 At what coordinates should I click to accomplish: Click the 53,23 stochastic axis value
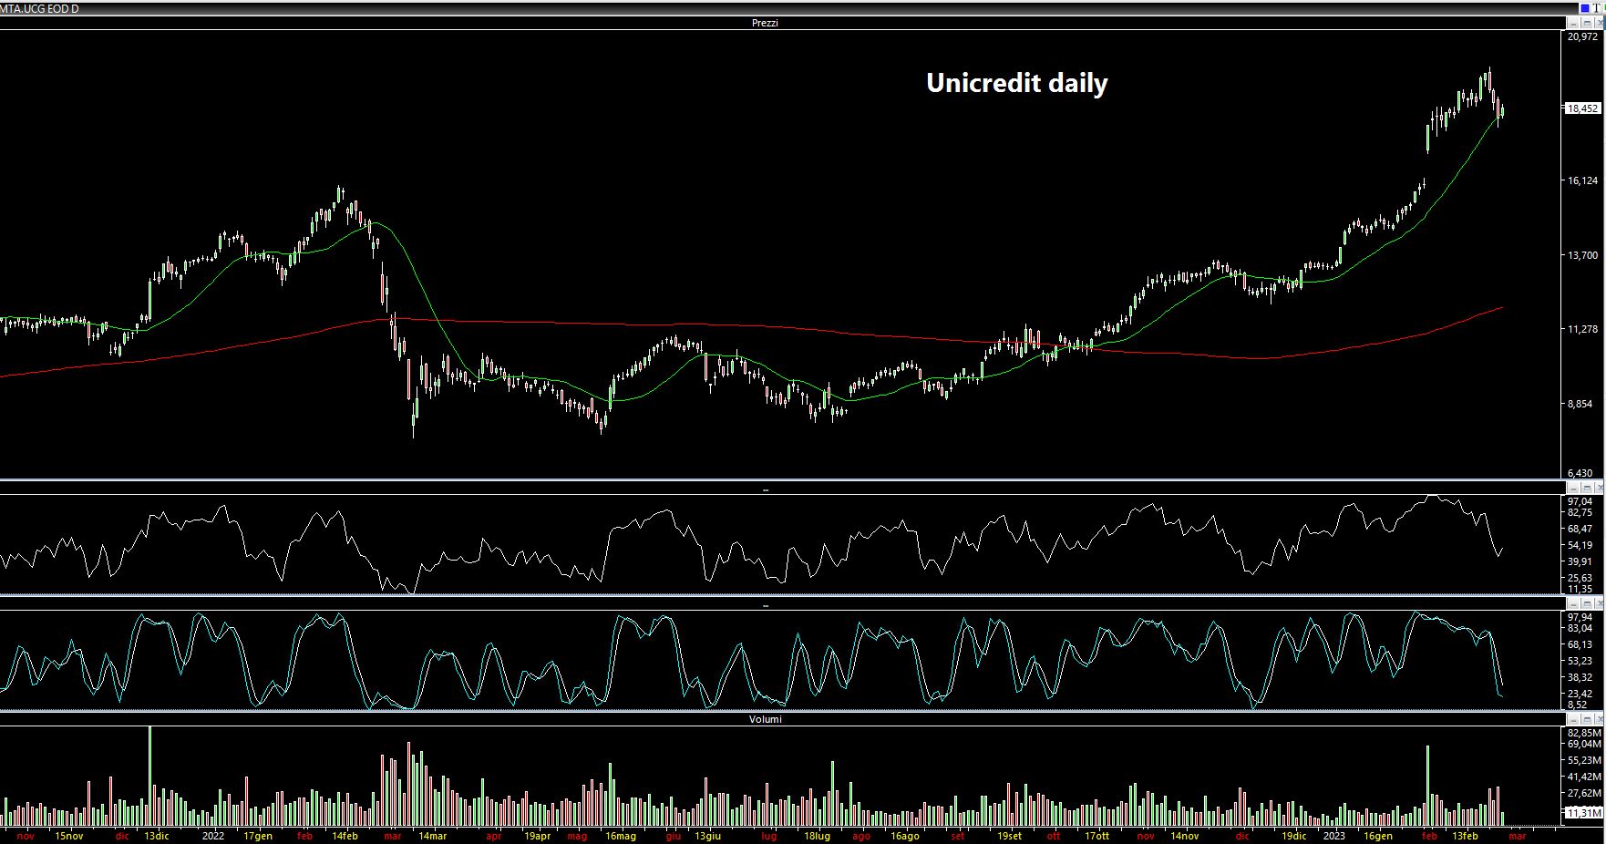coord(1580,661)
